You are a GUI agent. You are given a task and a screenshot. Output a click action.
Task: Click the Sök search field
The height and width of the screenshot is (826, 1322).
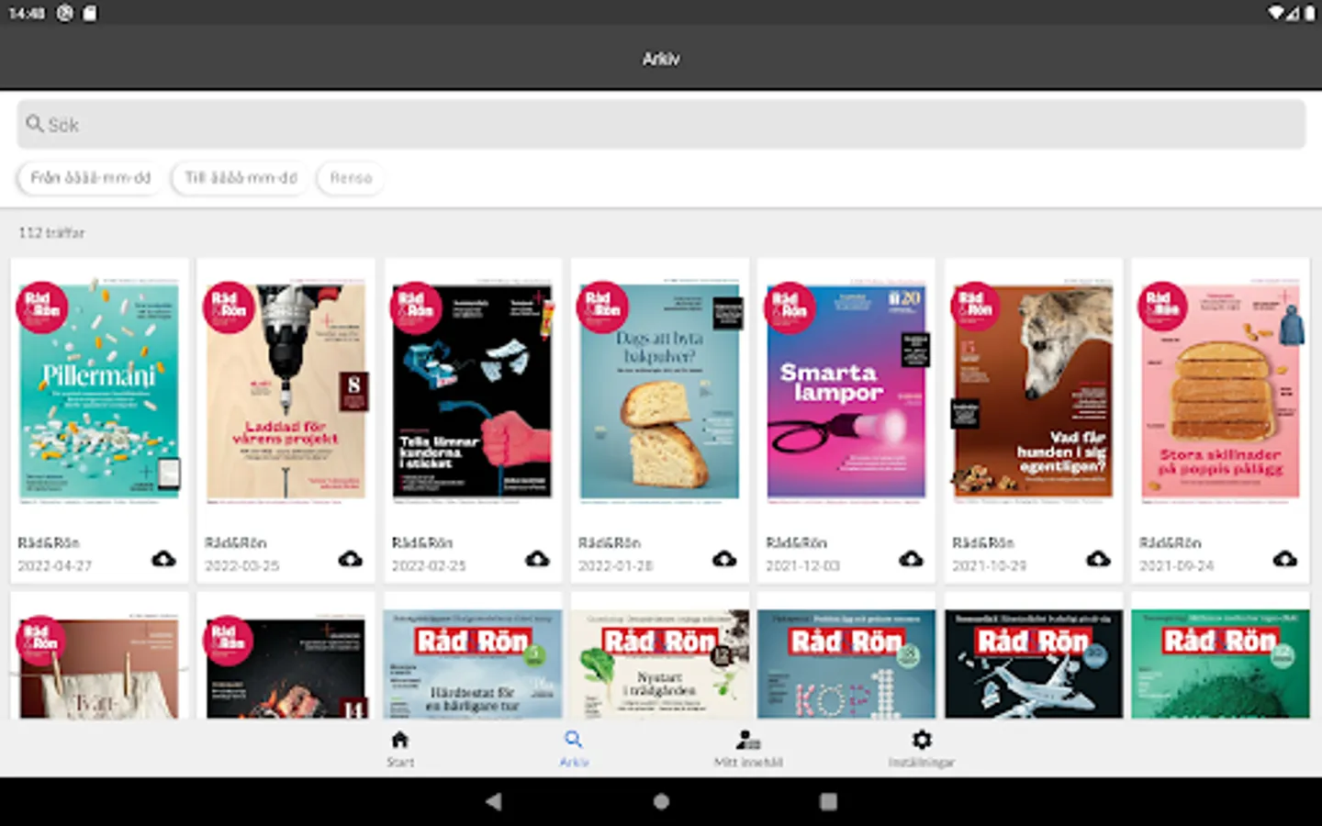pyautogui.click(x=661, y=124)
